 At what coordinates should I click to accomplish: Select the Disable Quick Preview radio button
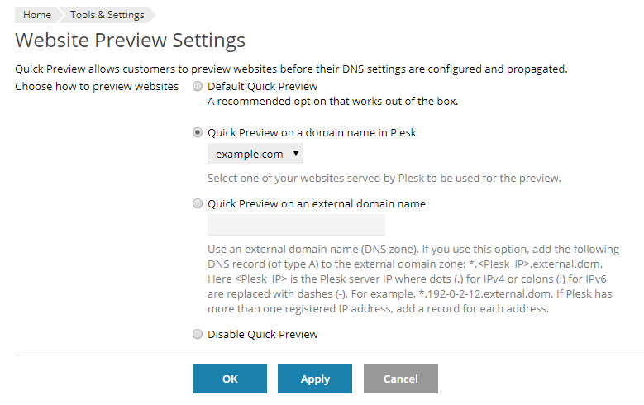tap(197, 335)
